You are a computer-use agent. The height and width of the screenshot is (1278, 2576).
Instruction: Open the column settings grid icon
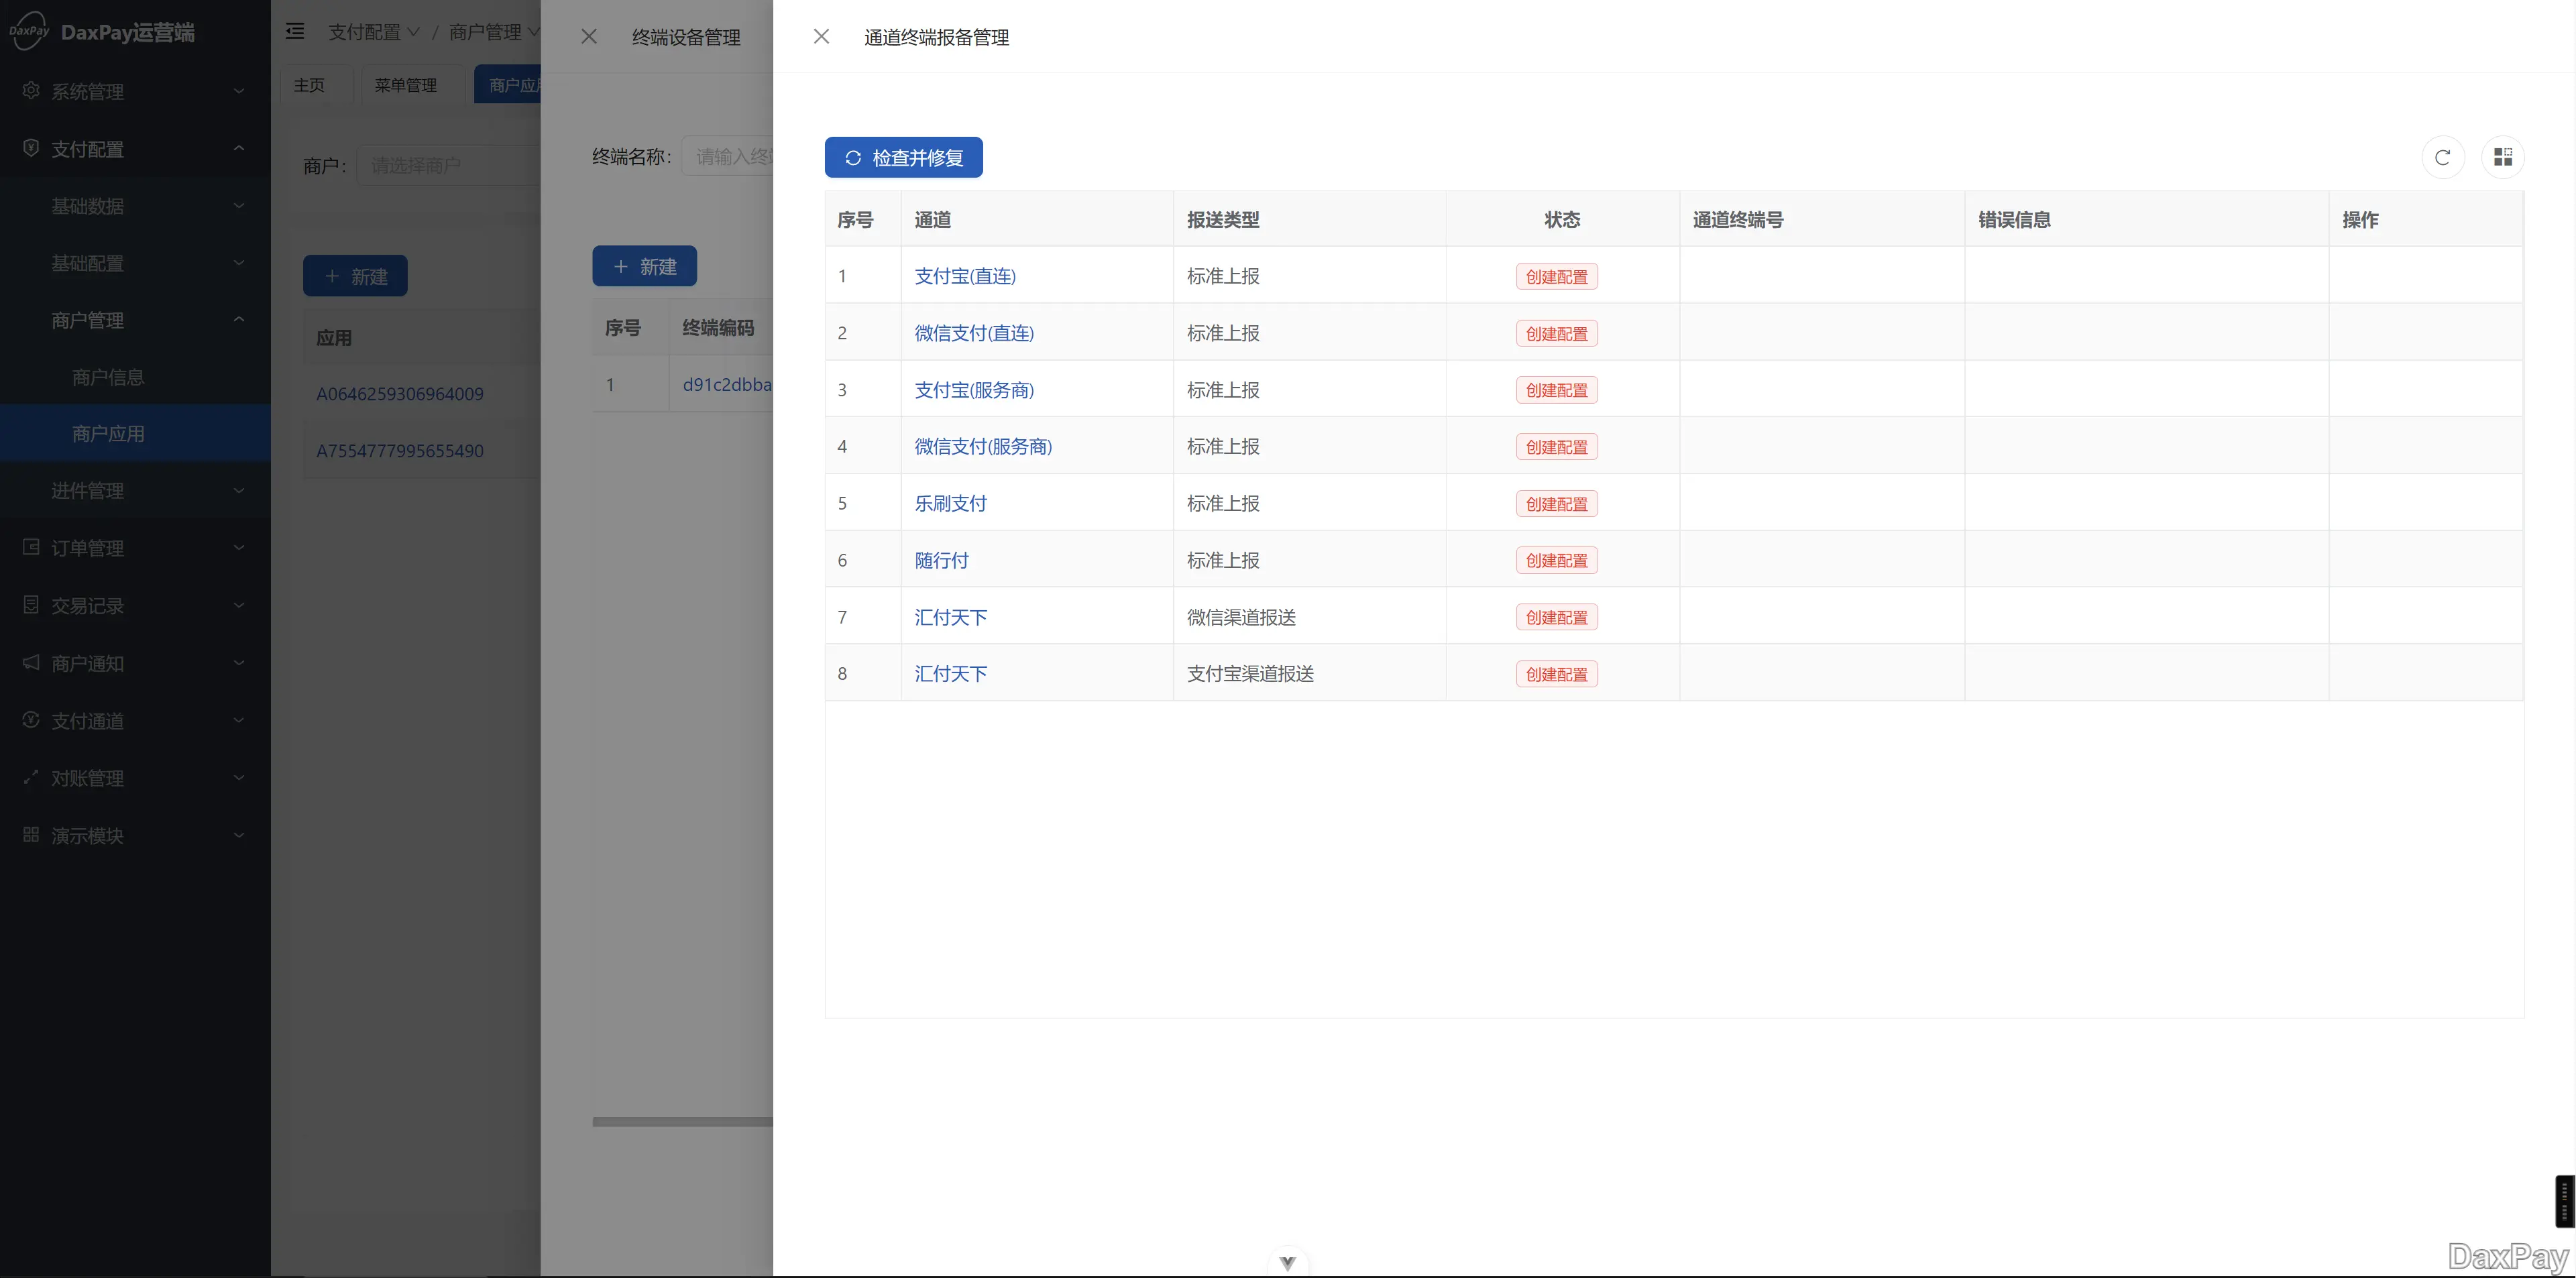pos(2502,157)
